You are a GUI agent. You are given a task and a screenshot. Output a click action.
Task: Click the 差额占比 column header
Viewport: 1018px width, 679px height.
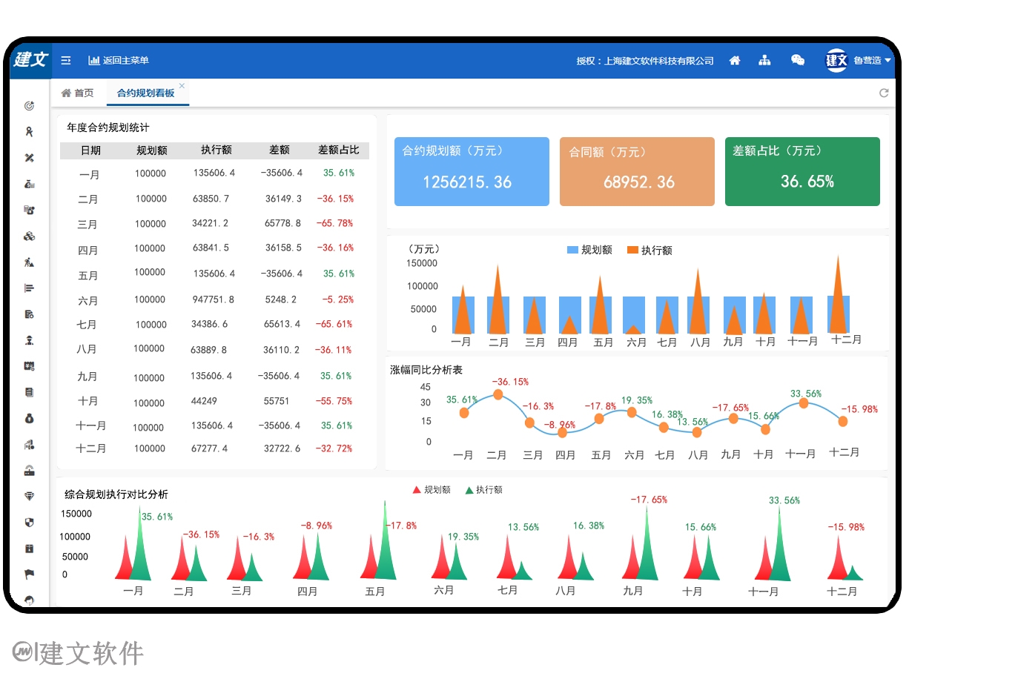click(x=338, y=150)
